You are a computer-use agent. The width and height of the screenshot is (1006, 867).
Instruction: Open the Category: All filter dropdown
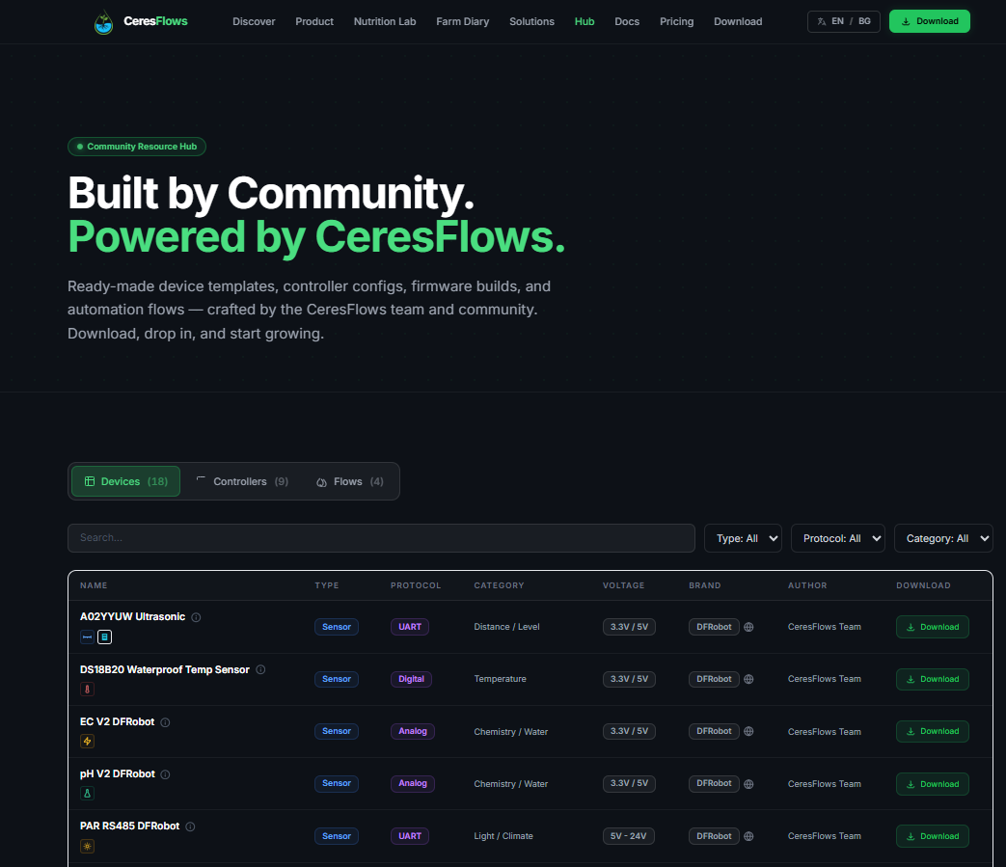pos(943,538)
